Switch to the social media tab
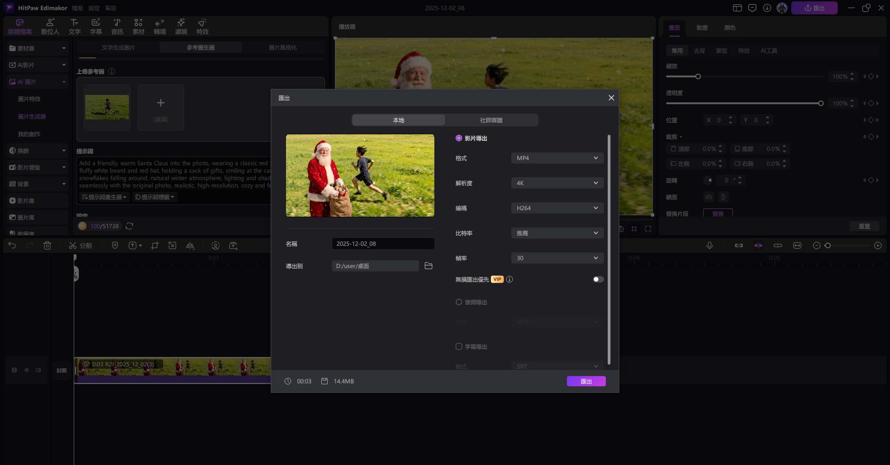Screen dimensions: 890x465 click(491, 120)
